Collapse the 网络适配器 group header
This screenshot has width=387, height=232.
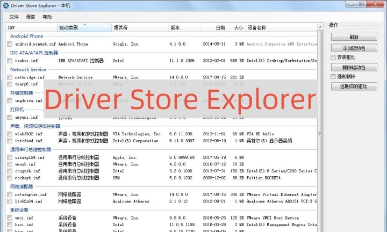[21, 186]
